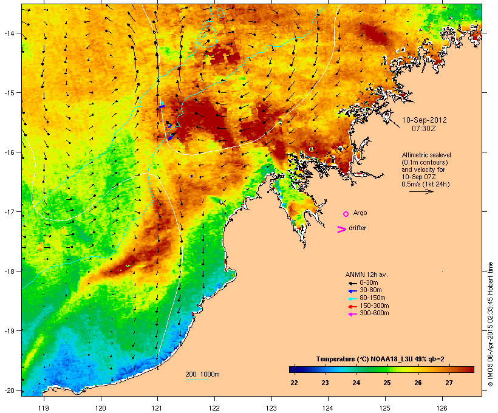Viewport: 498px width, 413px height.
Task: Click the '200 1000m' isobath label
Action: coord(202,374)
